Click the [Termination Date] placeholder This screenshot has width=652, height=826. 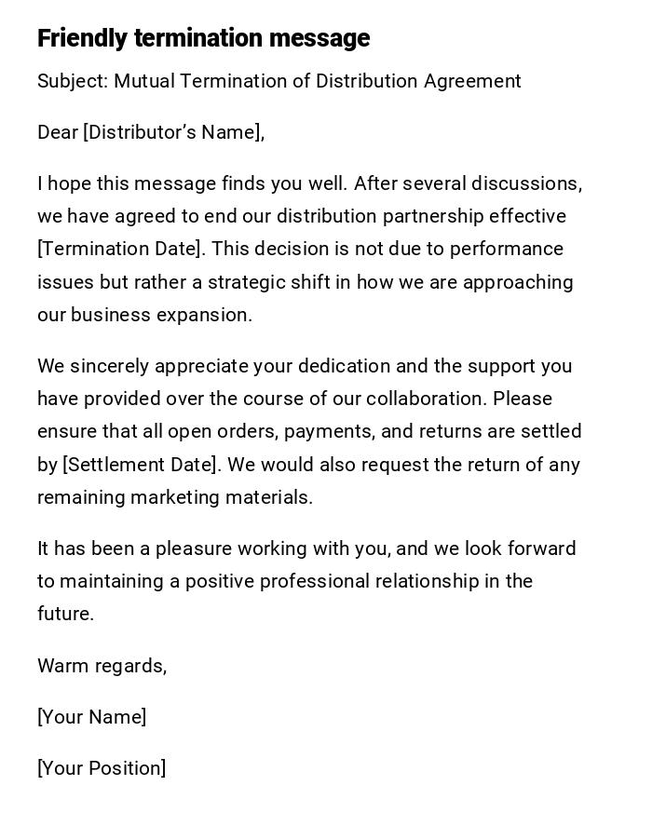point(120,249)
